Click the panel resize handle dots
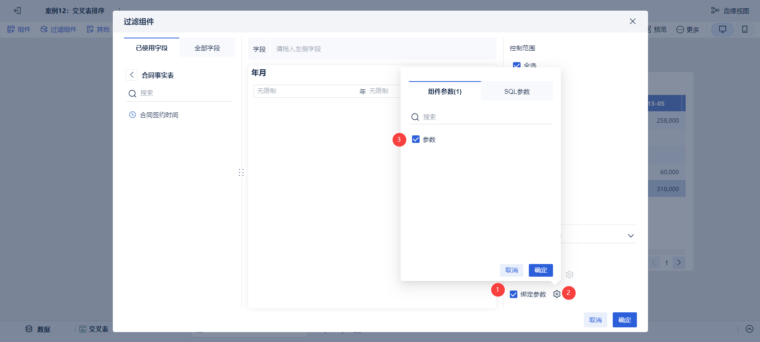This screenshot has height=342, width=760. (241, 173)
